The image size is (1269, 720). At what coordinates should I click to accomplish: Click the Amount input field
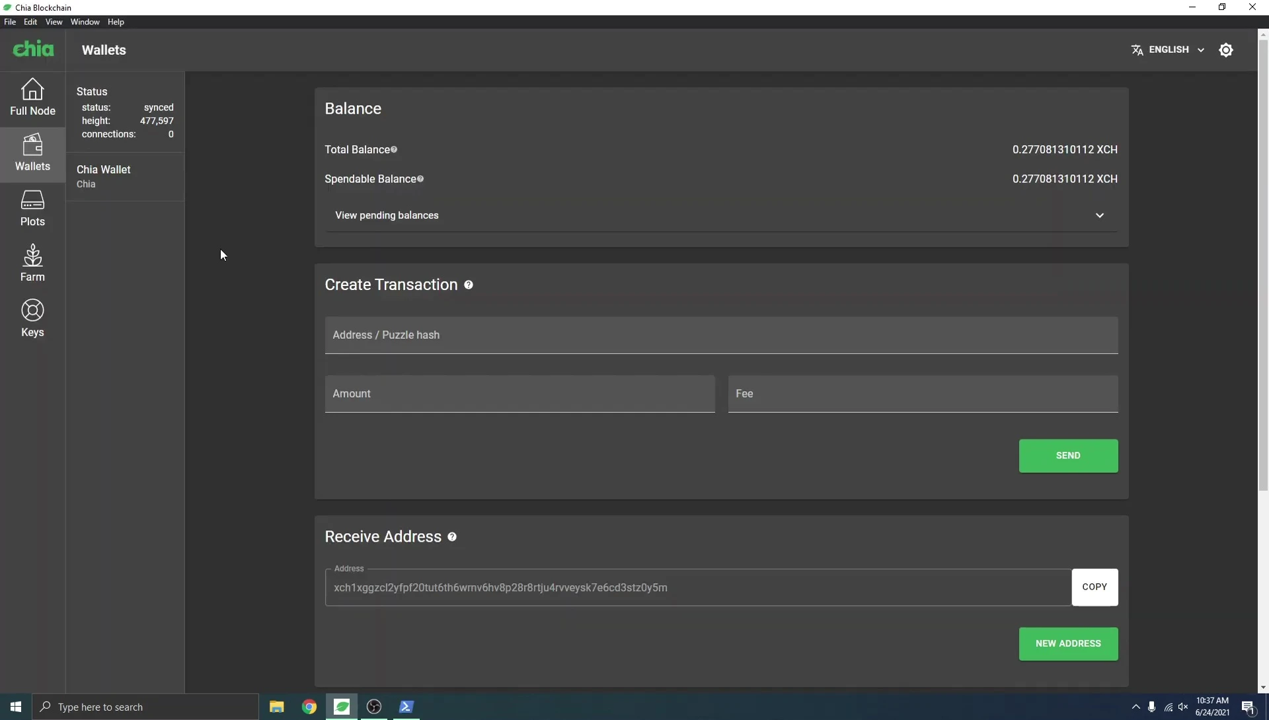[519, 394]
